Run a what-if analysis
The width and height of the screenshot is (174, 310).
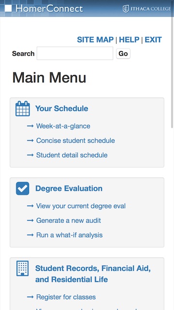tap(70, 235)
